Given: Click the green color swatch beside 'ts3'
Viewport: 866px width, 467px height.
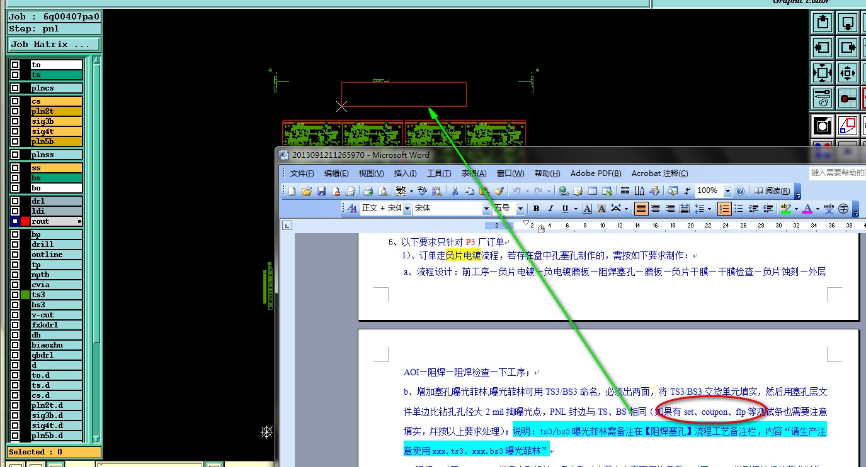Looking at the screenshot, I should pyautogui.click(x=25, y=295).
